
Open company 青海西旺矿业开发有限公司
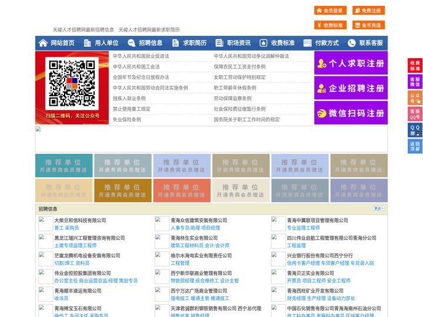point(315,291)
